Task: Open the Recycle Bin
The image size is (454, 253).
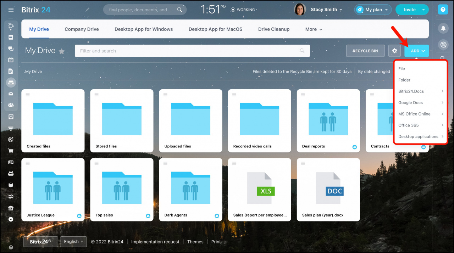Action: (x=365, y=51)
